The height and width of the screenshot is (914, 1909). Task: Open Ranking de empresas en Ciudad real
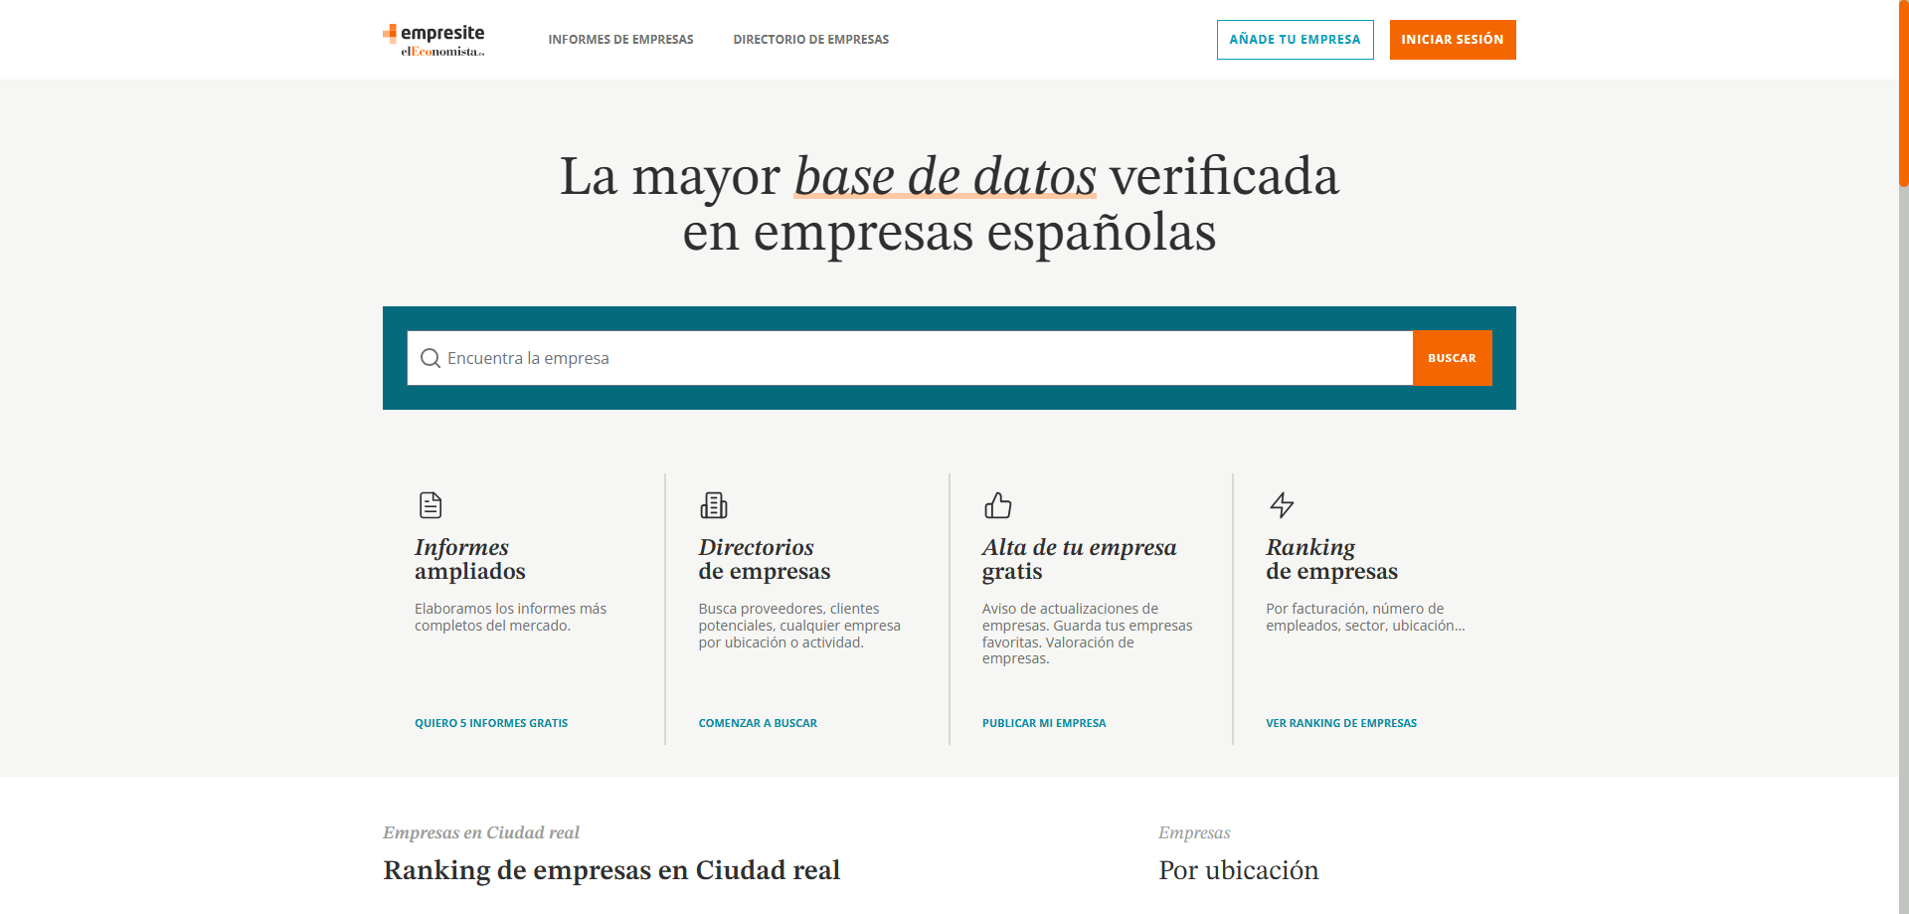611,871
